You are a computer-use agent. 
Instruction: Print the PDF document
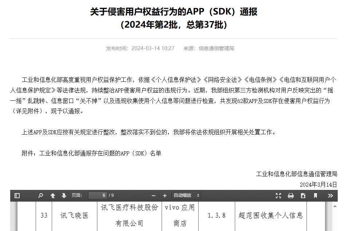(291, 196)
